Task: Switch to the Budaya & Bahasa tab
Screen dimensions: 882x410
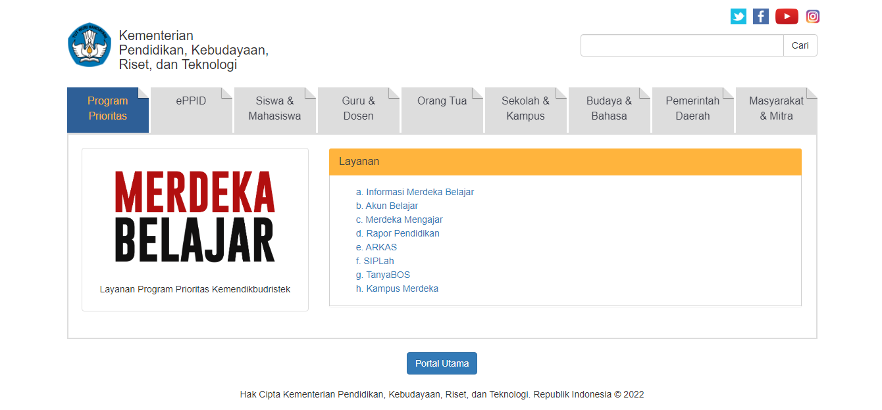Action: (x=610, y=110)
